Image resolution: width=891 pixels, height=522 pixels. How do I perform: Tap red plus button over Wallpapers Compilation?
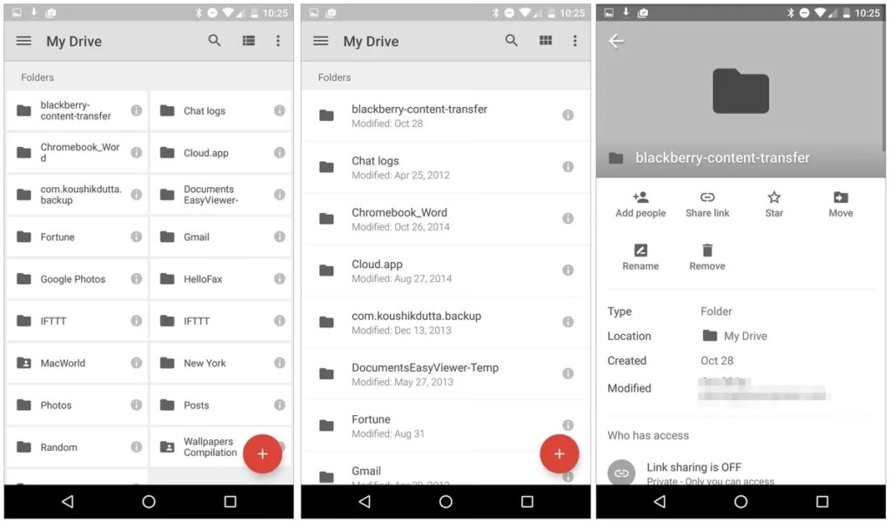click(262, 454)
